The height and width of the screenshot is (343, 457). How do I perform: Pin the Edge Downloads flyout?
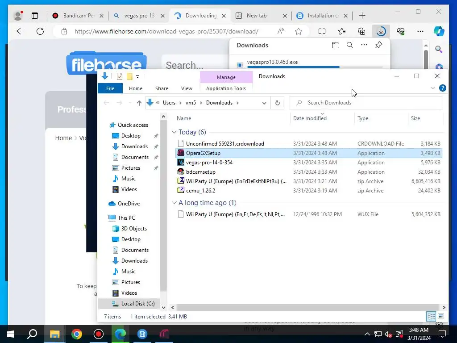378,45
